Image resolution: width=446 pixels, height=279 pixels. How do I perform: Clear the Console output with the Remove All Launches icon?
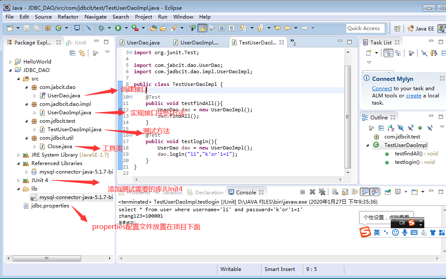coord(322,191)
